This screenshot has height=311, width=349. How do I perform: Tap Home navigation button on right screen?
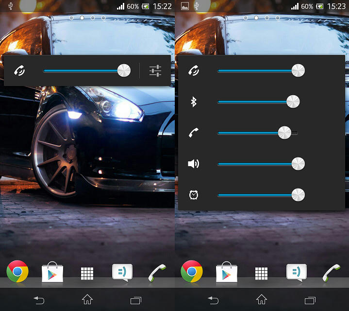262,299
